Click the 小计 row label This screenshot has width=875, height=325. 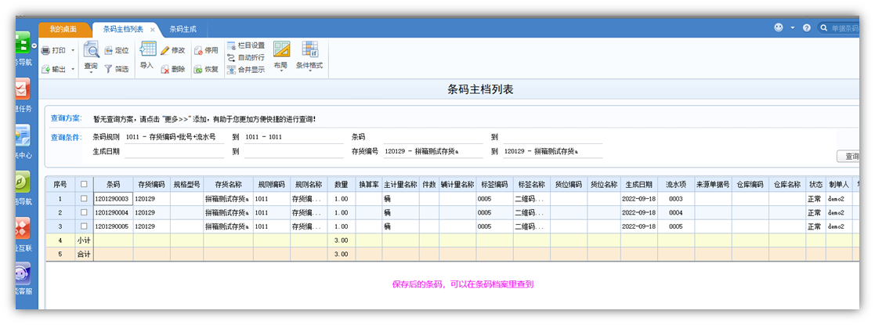[84, 240]
